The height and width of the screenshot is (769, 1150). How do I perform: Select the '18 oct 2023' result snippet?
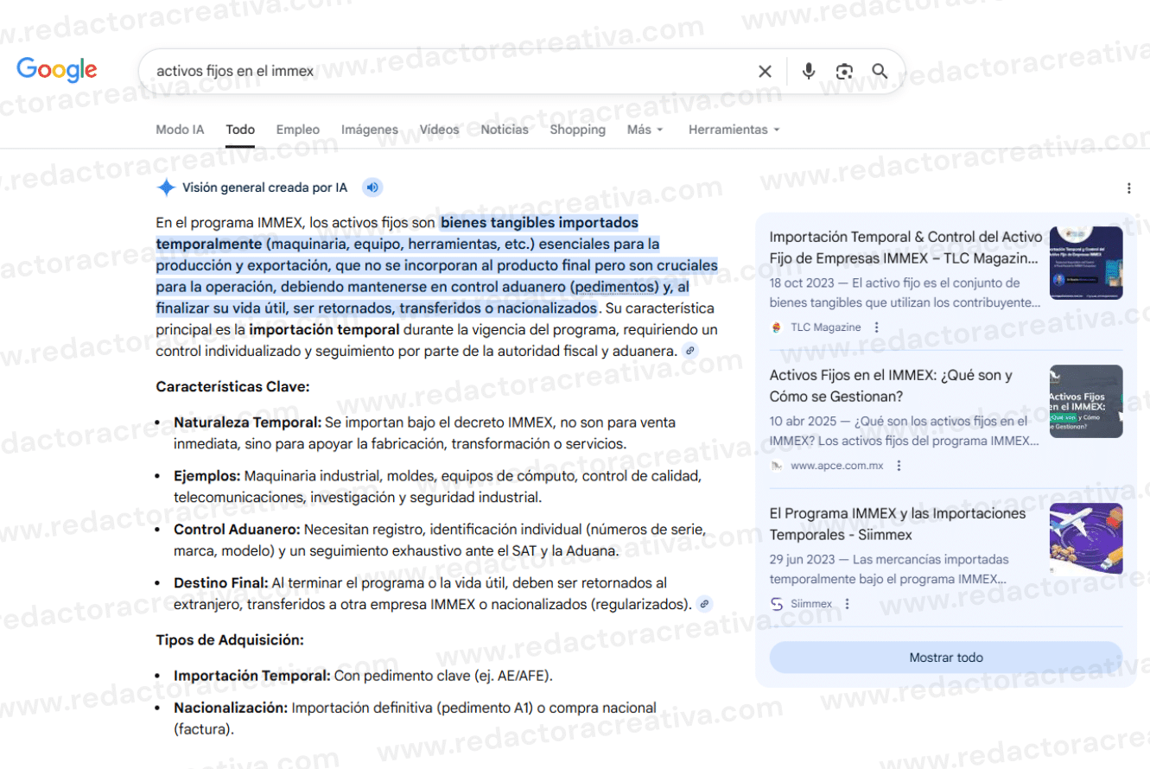(905, 293)
